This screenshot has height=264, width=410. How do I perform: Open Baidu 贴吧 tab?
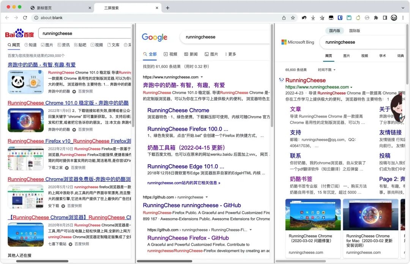[x=80, y=45]
